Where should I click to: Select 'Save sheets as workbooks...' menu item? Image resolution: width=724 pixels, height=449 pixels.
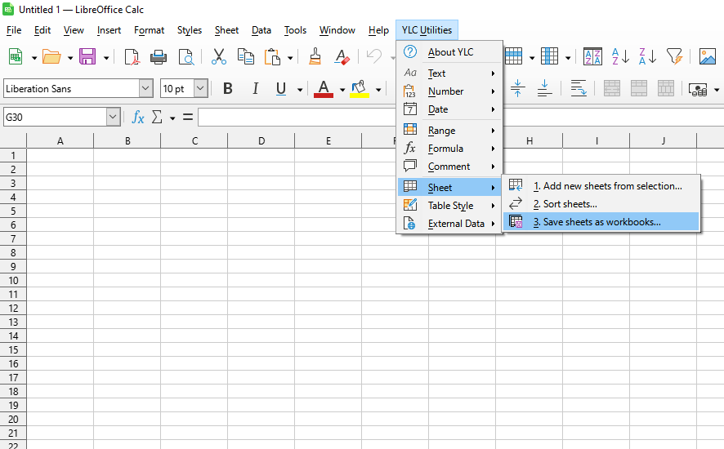(601, 221)
